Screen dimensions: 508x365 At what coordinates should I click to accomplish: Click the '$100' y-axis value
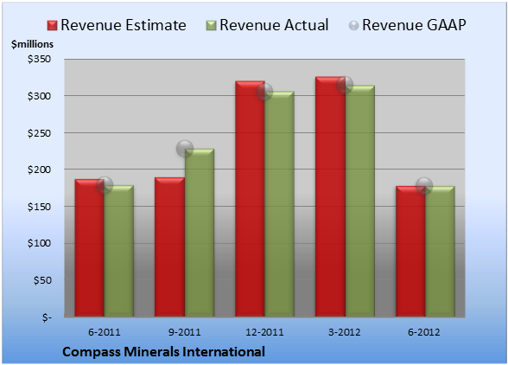tap(39, 243)
